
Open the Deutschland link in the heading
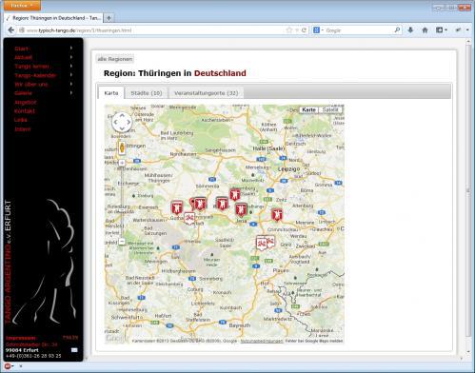[x=220, y=73]
